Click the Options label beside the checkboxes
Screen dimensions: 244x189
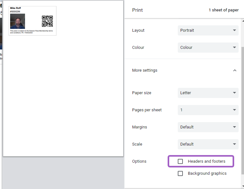coord(139,161)
